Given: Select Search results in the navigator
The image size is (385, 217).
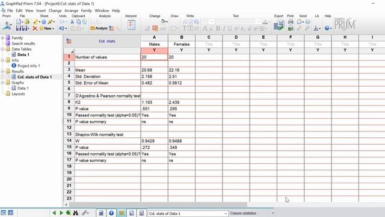Looking at the screenshot, I should coord(23,43).
